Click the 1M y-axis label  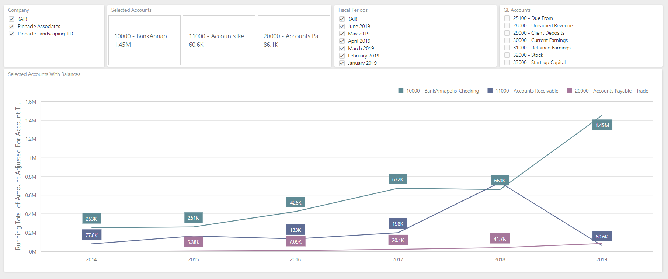pyautogui.click(x=33, y=158)
